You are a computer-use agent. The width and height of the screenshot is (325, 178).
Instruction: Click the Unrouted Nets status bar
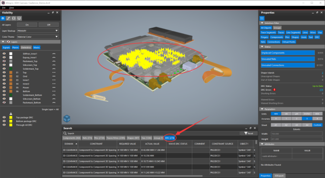click(288, 59)
